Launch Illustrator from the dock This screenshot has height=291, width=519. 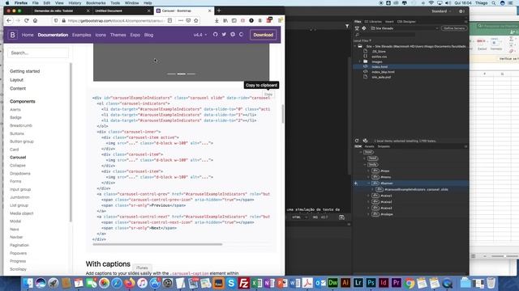(345, 283)
